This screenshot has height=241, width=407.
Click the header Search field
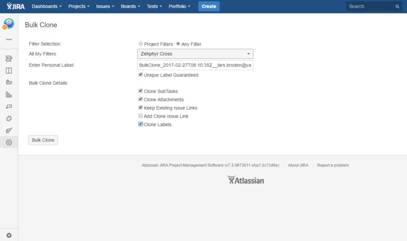374,6
